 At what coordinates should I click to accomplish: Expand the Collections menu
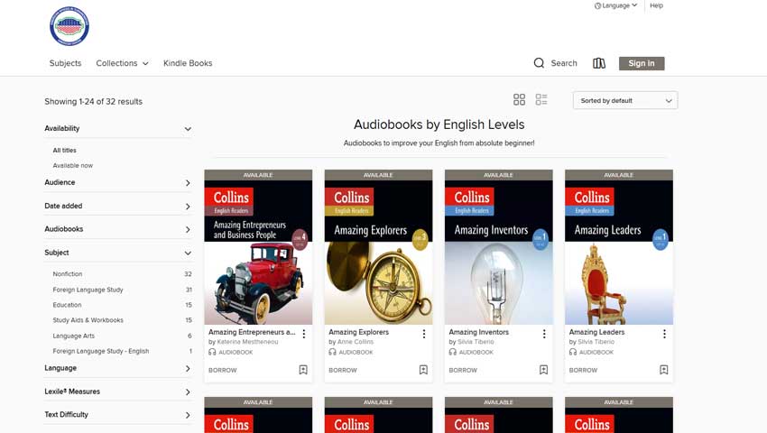(122, 63)
